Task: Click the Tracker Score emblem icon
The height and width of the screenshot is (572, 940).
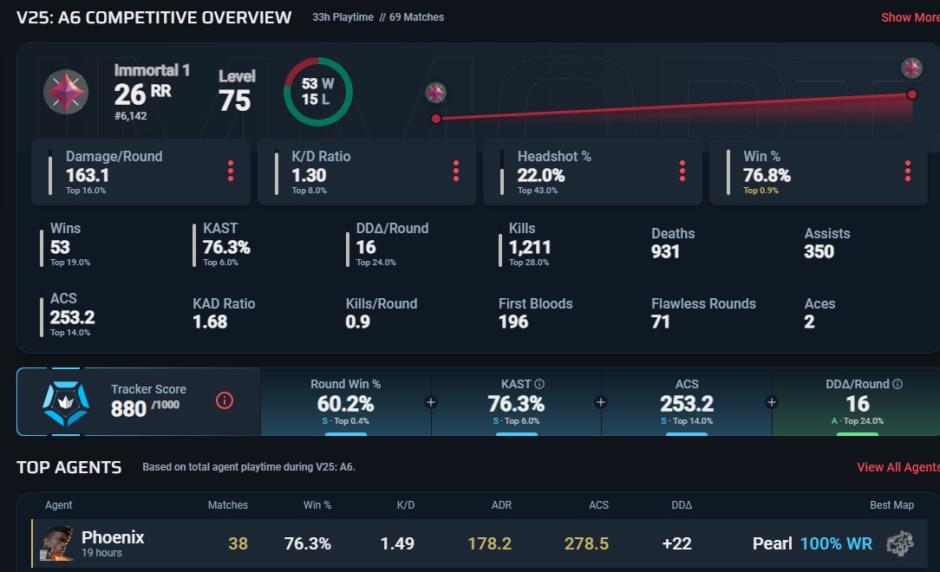Action: click(x=66, y=403)
